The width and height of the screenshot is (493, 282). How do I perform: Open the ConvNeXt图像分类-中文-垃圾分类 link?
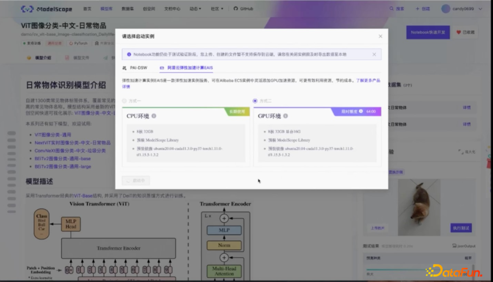(70, 151)
